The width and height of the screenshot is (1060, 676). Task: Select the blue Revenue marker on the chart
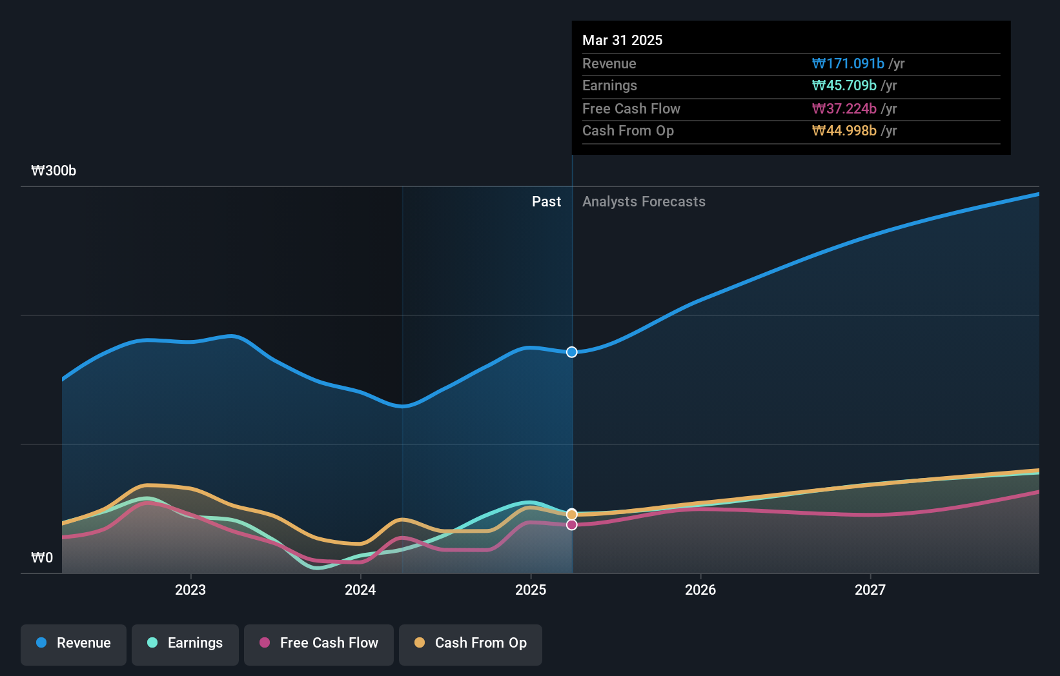coord(571,352)
